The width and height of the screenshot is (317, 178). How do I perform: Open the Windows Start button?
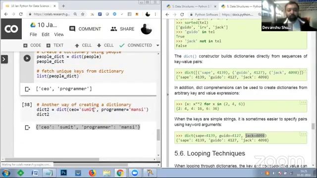(6, 173)
